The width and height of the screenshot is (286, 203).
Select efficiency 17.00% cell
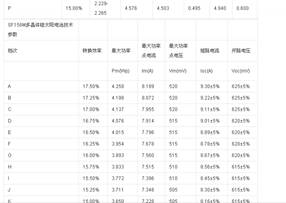pyautogui.click(x=91, y=109)
